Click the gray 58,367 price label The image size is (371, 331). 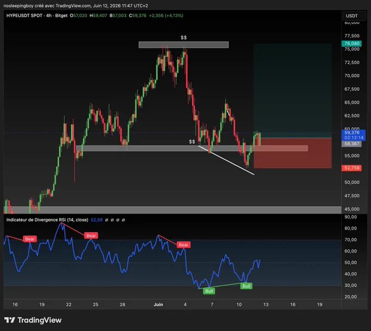coord(351,144)
